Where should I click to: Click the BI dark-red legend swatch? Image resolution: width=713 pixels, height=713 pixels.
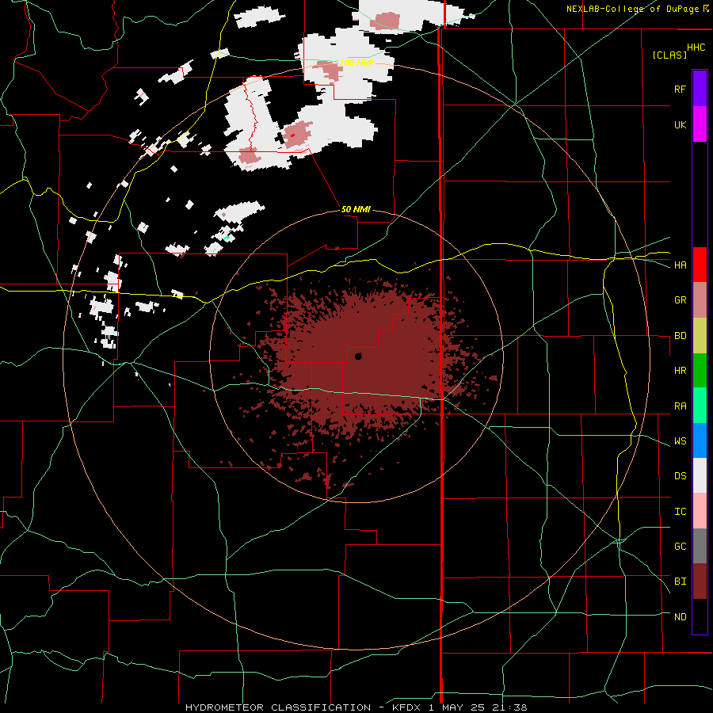700,581
